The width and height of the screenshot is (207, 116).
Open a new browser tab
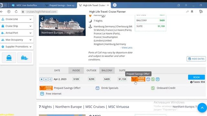click(x=114, y=5)
